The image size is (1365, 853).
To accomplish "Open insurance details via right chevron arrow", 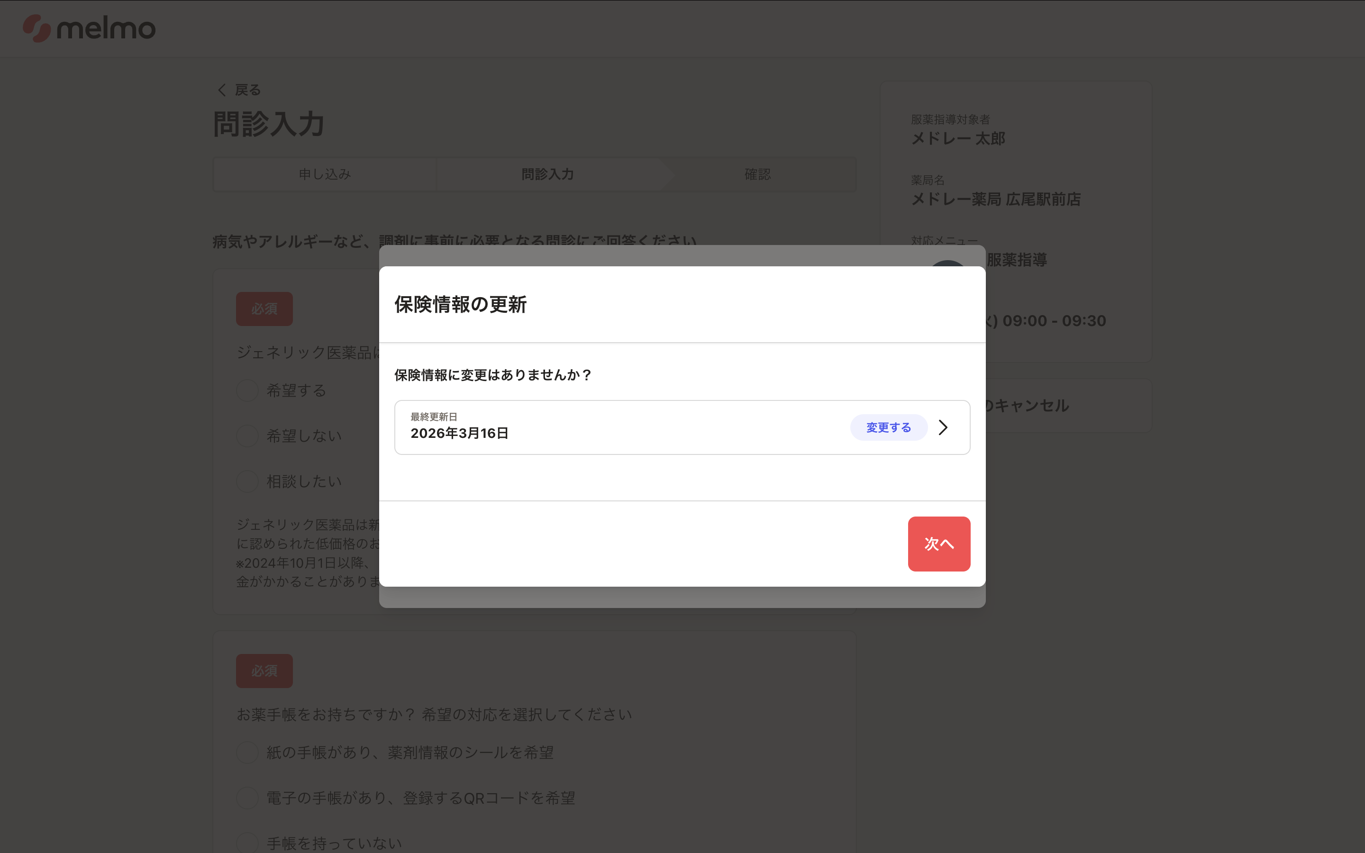I will click(943, 427).
